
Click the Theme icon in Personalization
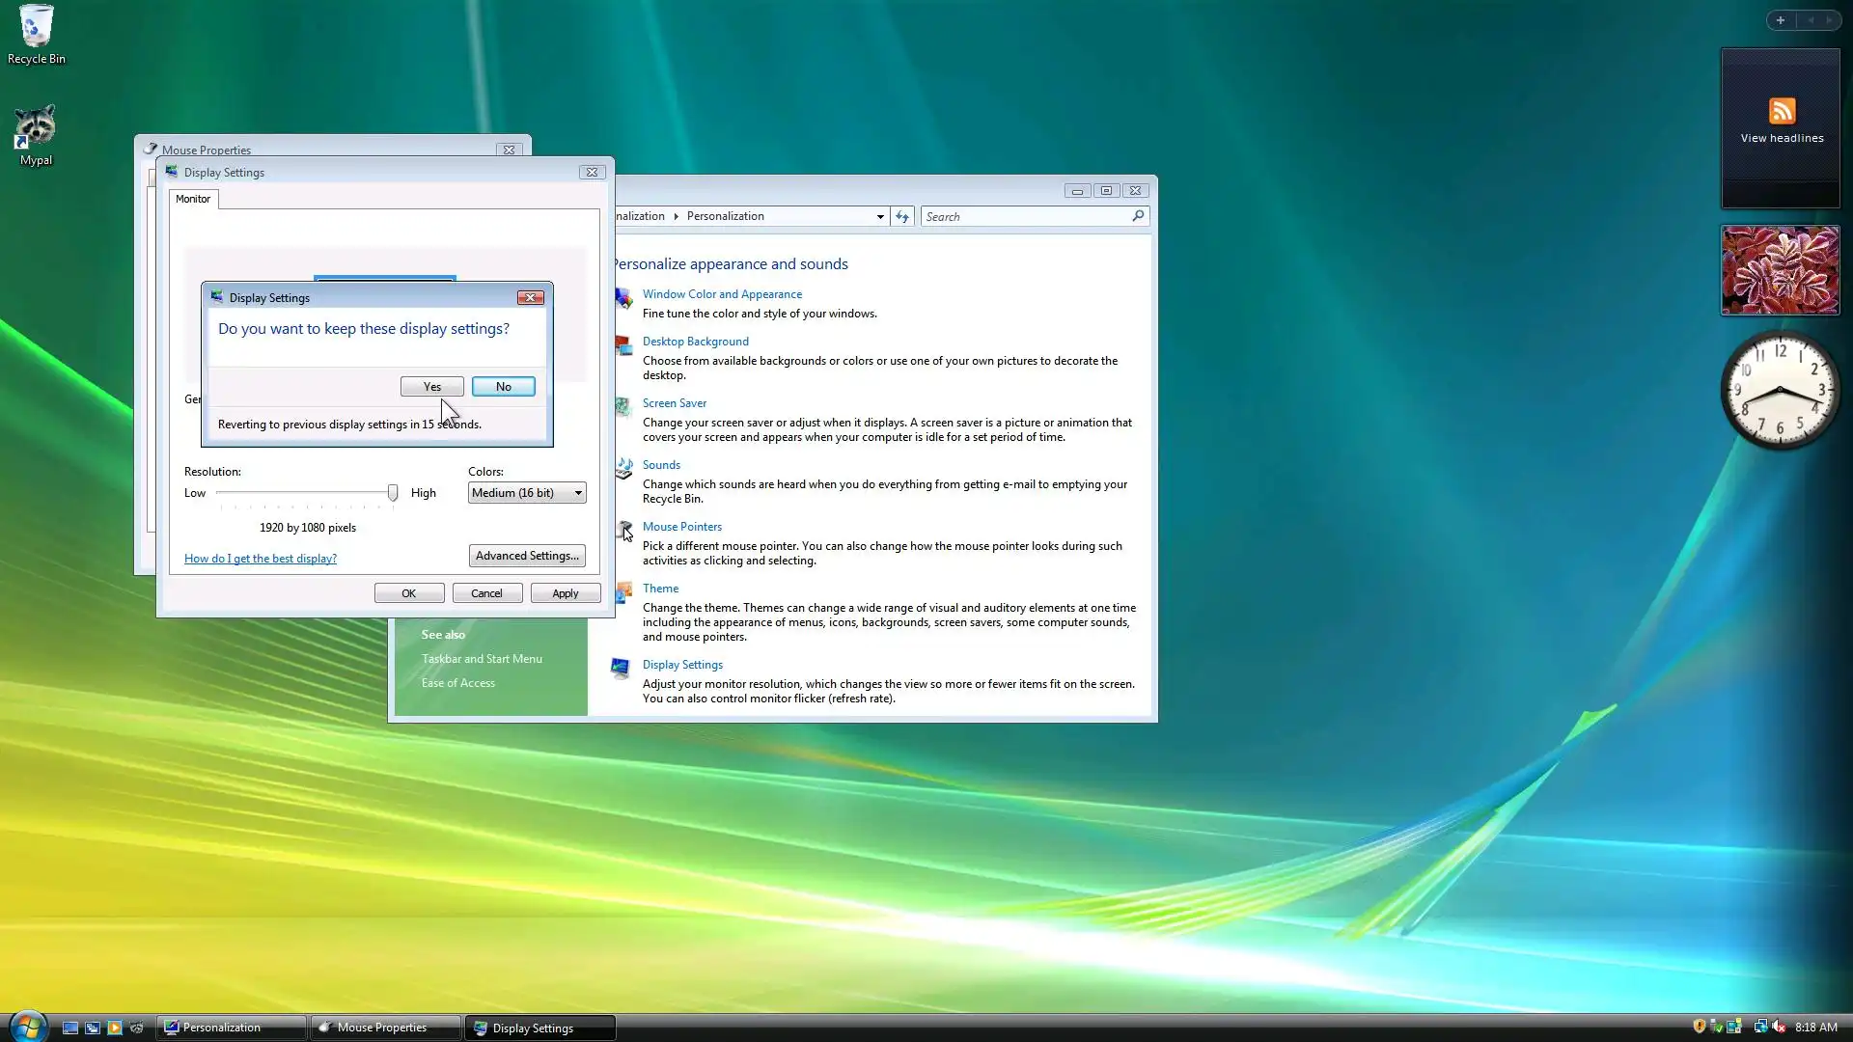point(623,592)
